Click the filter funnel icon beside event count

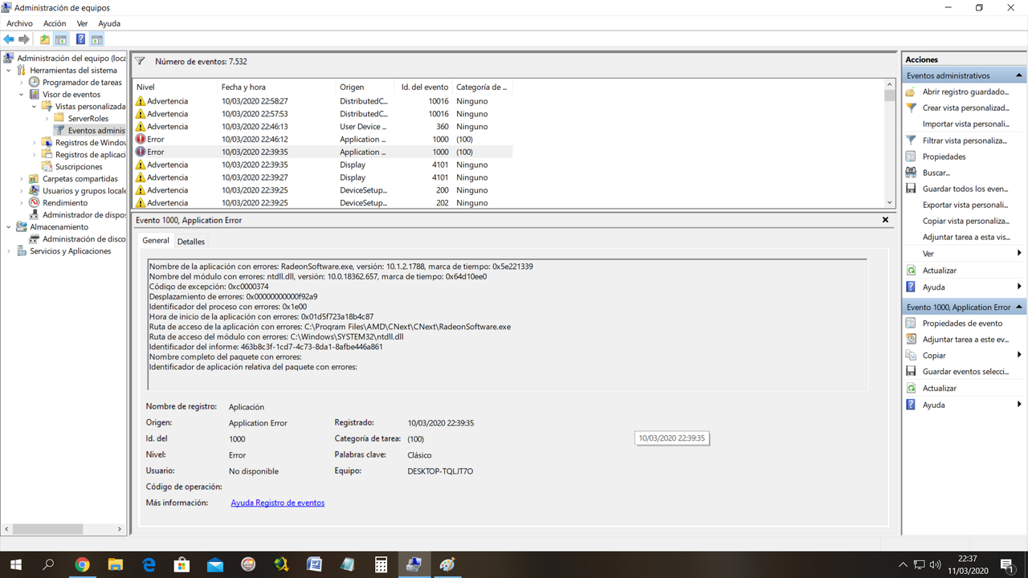141,61
